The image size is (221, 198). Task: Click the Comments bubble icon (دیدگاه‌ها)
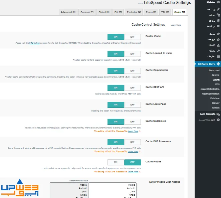click(218, 26)
